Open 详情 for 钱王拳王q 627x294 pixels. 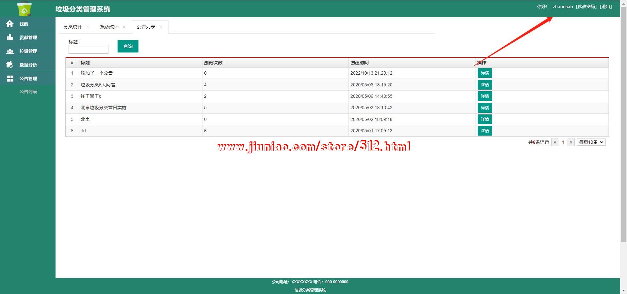485,96
